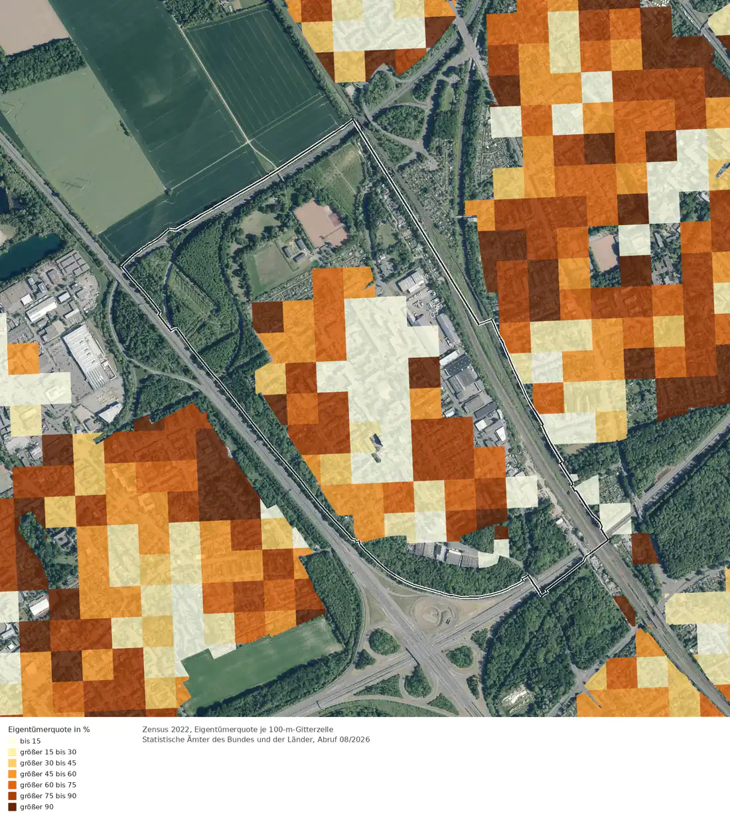
Task: Select the 'größer 15 bis 30' swatch
Action: click(x=12, y=752)
